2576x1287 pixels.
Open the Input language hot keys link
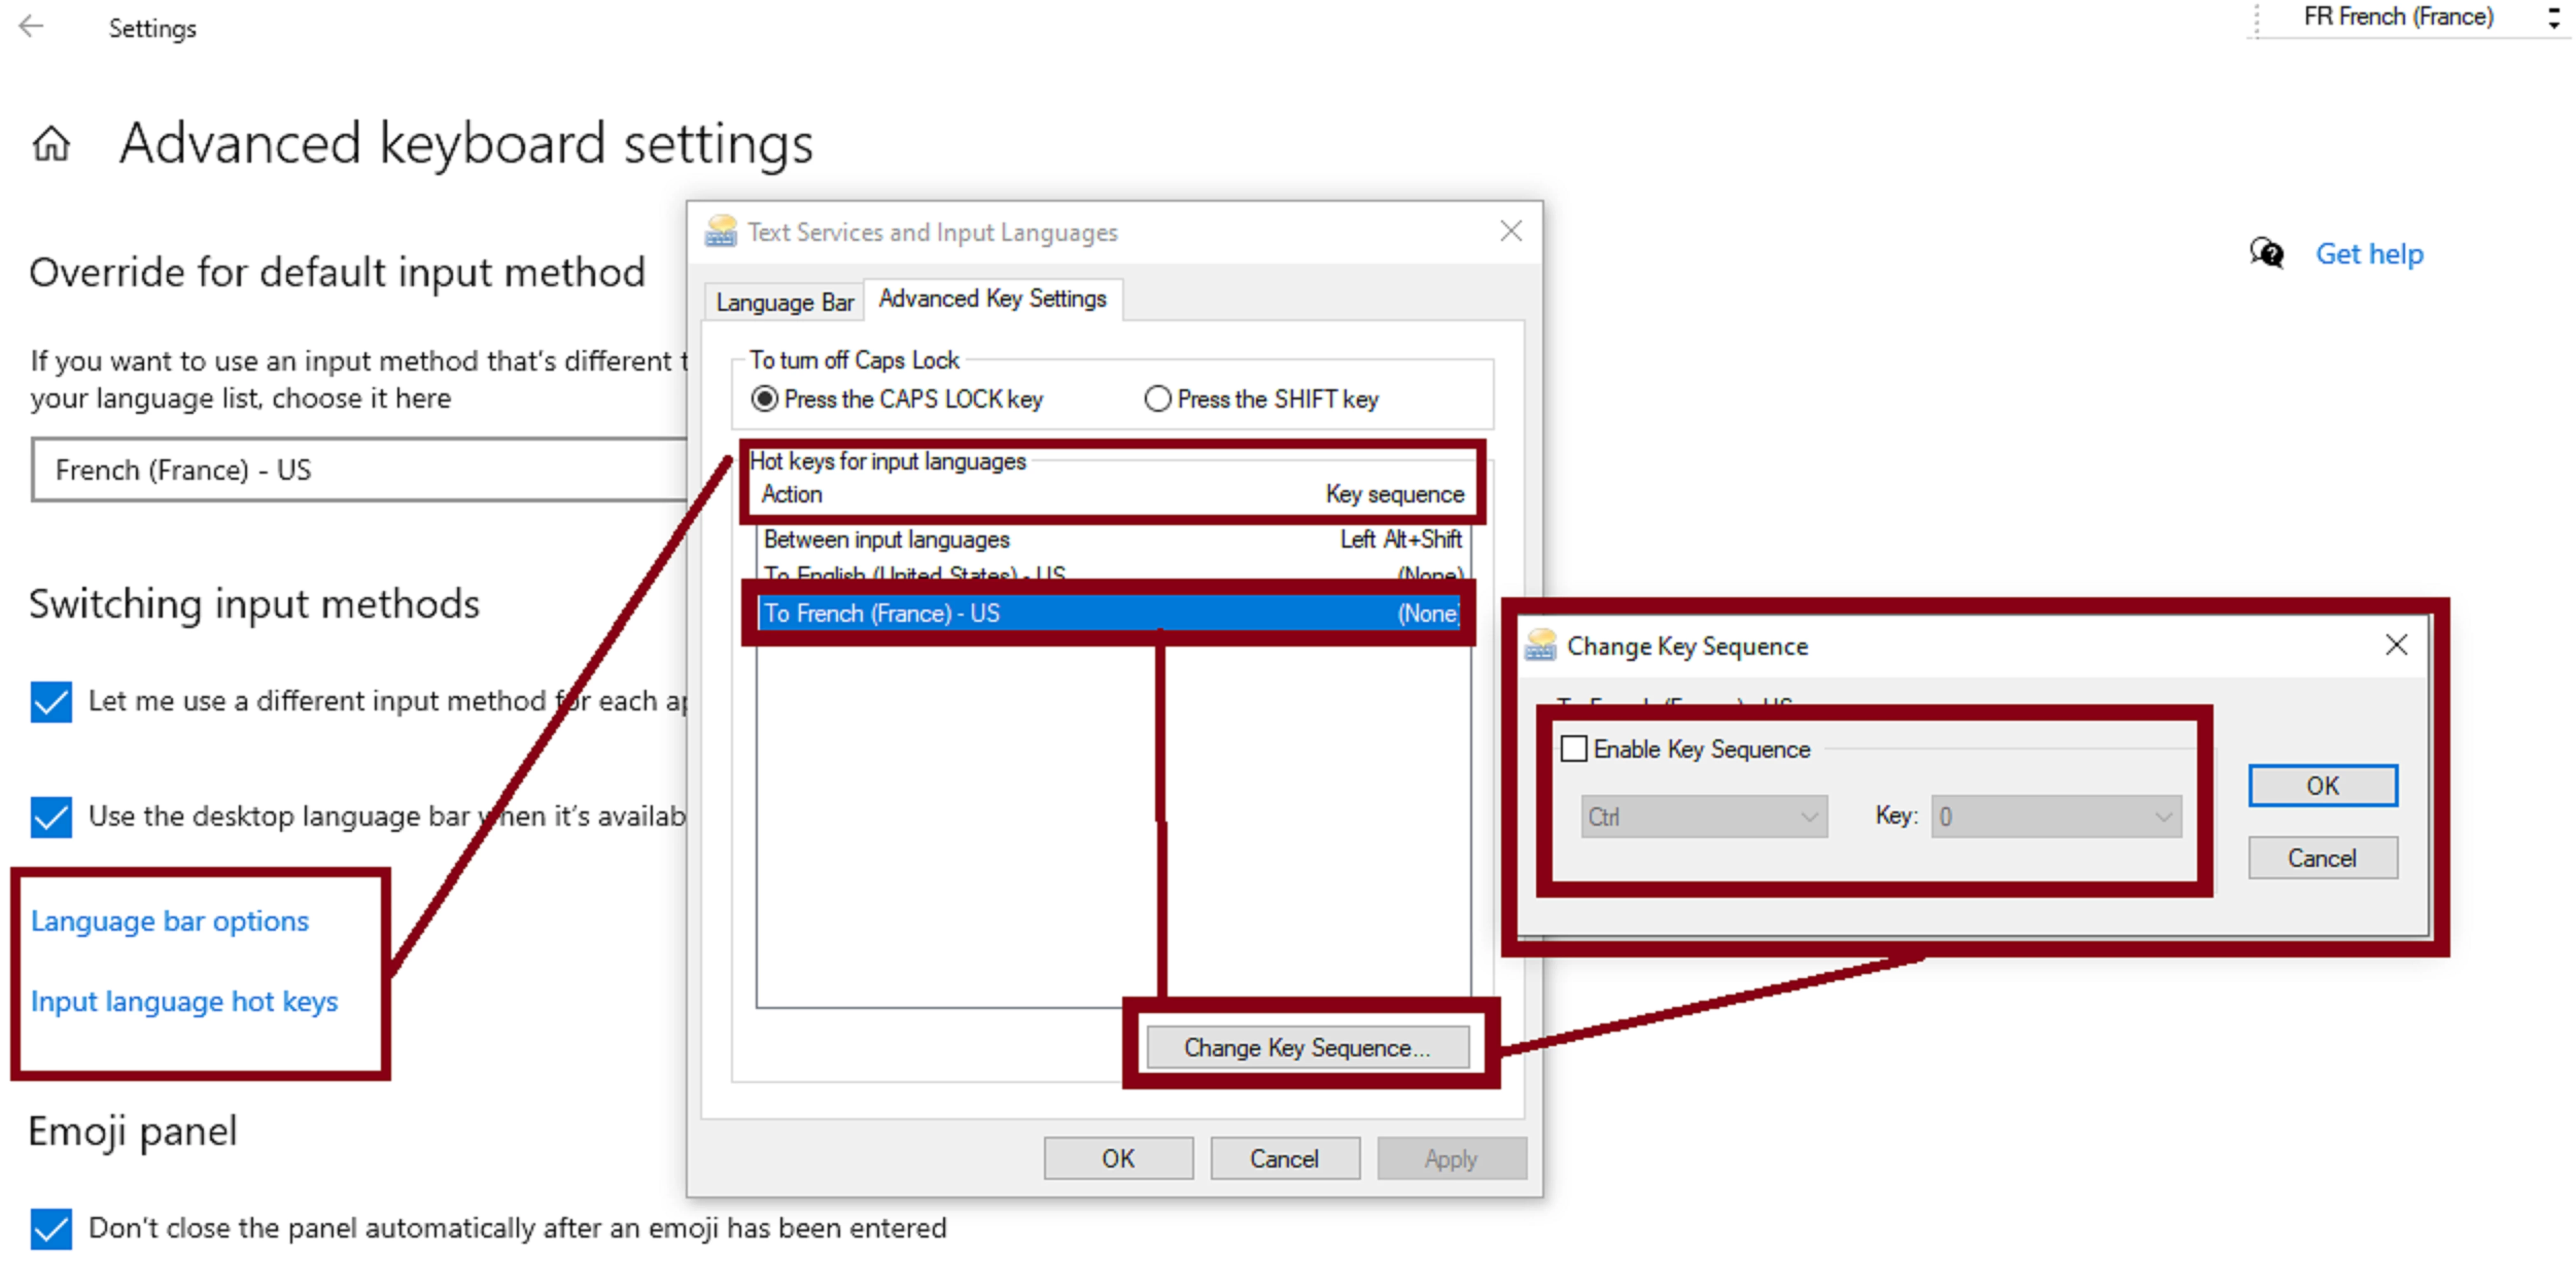coord(184,1001)
